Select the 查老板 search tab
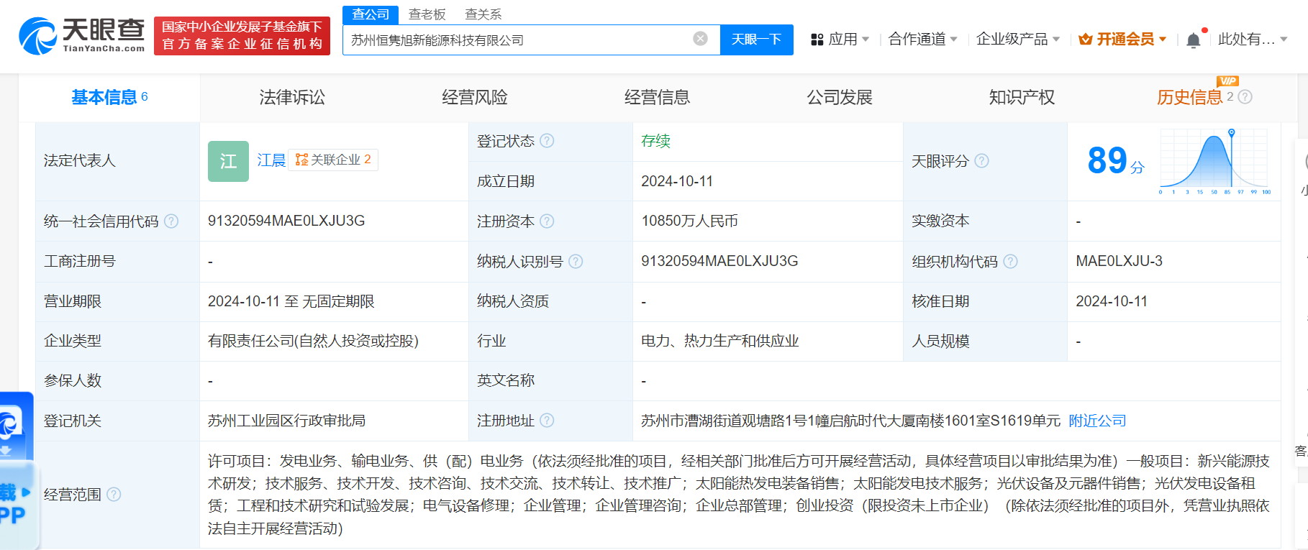This screenshot has width=1308, height=550. (427, 14)
